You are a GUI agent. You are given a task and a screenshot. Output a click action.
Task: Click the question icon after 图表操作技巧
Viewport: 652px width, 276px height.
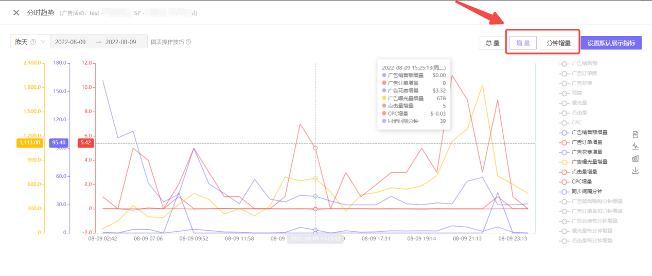(x=188, y=42)
